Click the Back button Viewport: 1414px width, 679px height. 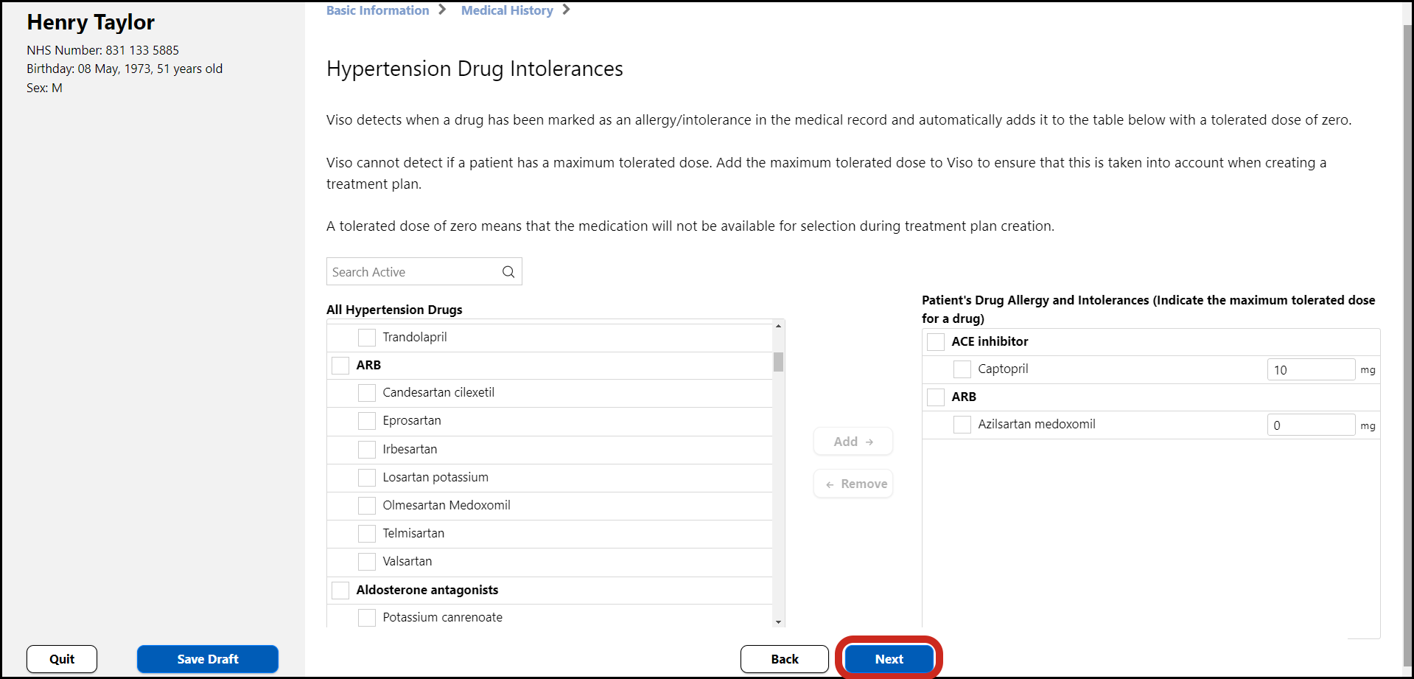pyautogui.click(x=784, y=659)
